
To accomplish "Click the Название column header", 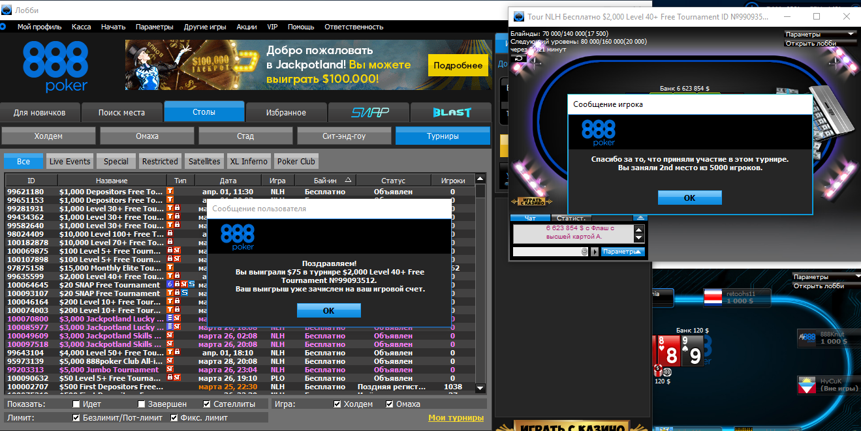I will click(112, 180).
